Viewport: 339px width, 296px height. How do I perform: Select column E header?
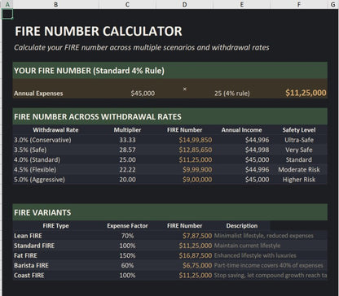tap(241, 4)
